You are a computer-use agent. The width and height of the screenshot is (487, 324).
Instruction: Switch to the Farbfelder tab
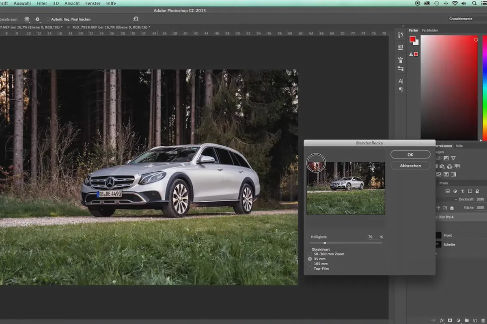[430, 30]
